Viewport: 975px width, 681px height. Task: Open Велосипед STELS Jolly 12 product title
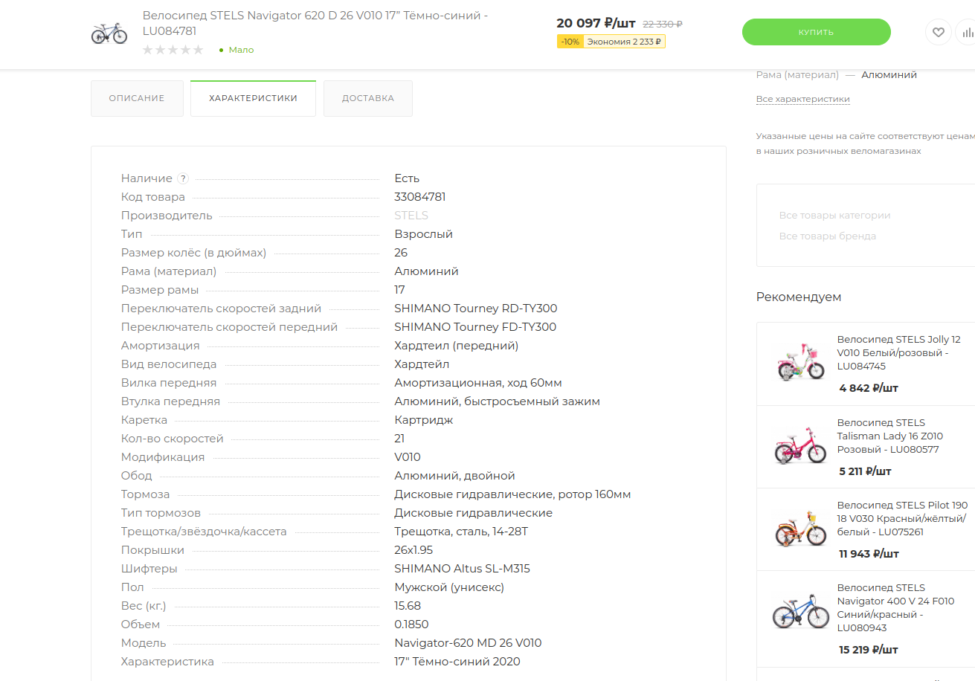tap(898, 352)
